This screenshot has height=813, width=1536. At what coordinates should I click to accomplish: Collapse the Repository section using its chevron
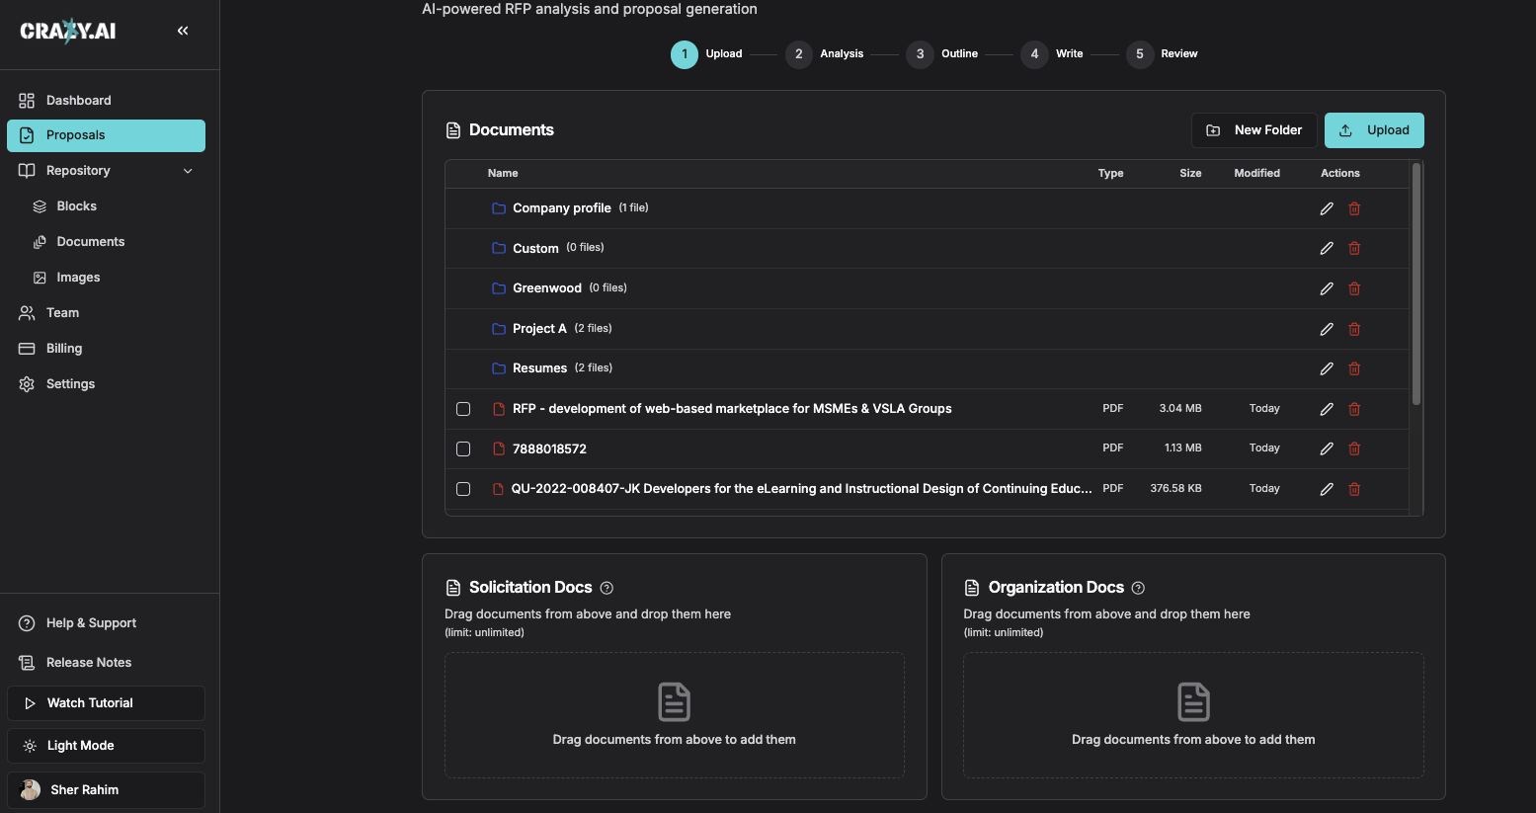click(x=188, y=170)
